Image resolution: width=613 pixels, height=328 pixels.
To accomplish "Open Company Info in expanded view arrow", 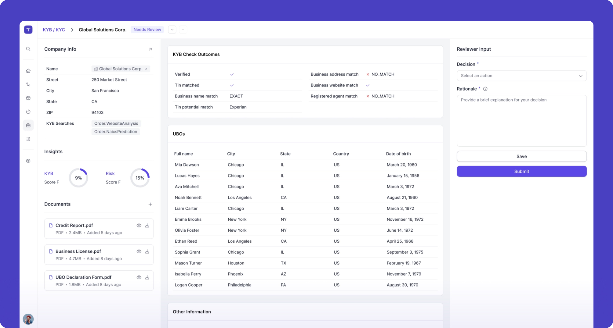I will pos(150,49).
